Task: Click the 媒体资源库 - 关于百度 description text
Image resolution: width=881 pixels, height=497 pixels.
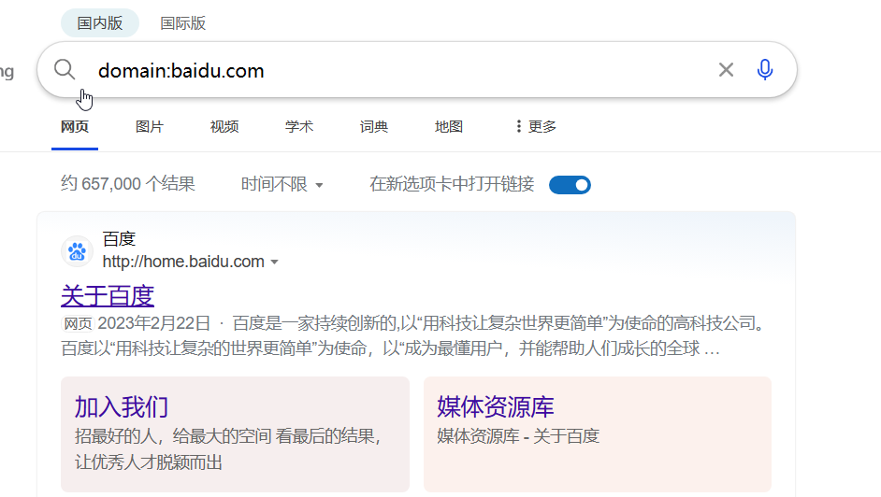Action: [x=518, y=436]
